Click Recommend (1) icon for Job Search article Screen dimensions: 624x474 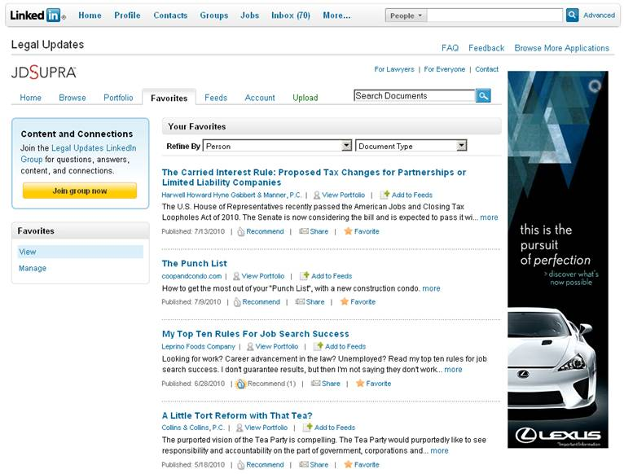click(x=241, y=384)
